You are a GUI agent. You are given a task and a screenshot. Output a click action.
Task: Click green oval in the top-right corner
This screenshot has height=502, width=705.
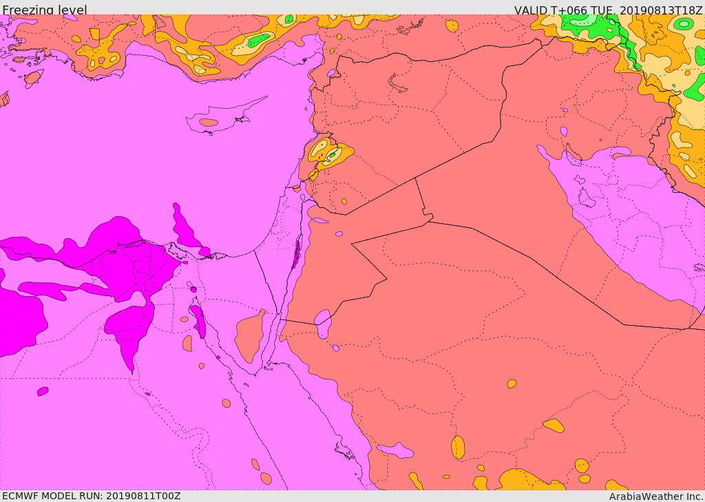(x=684, y=23)
